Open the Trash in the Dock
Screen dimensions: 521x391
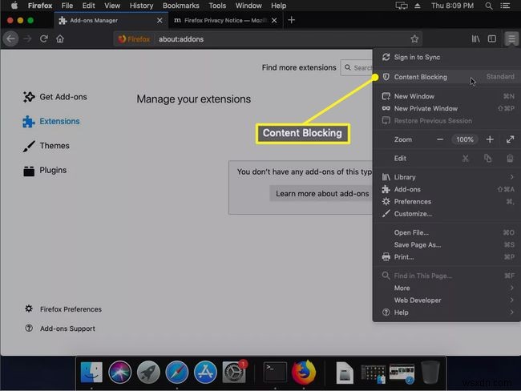point(430,372)
